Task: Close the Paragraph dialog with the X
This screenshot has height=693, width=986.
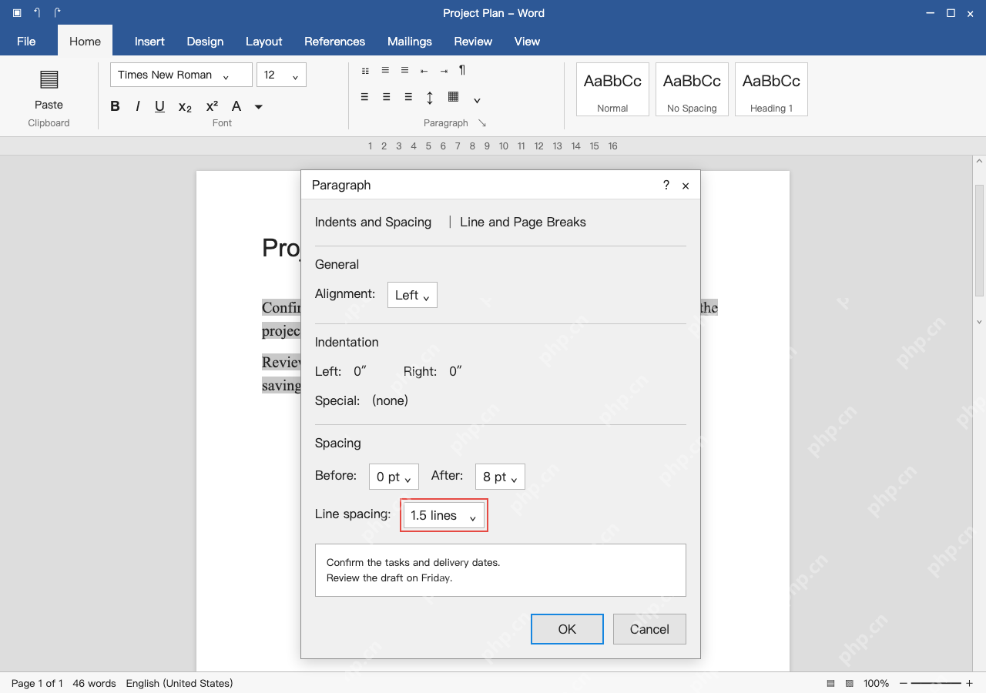Action: (686, 186)
